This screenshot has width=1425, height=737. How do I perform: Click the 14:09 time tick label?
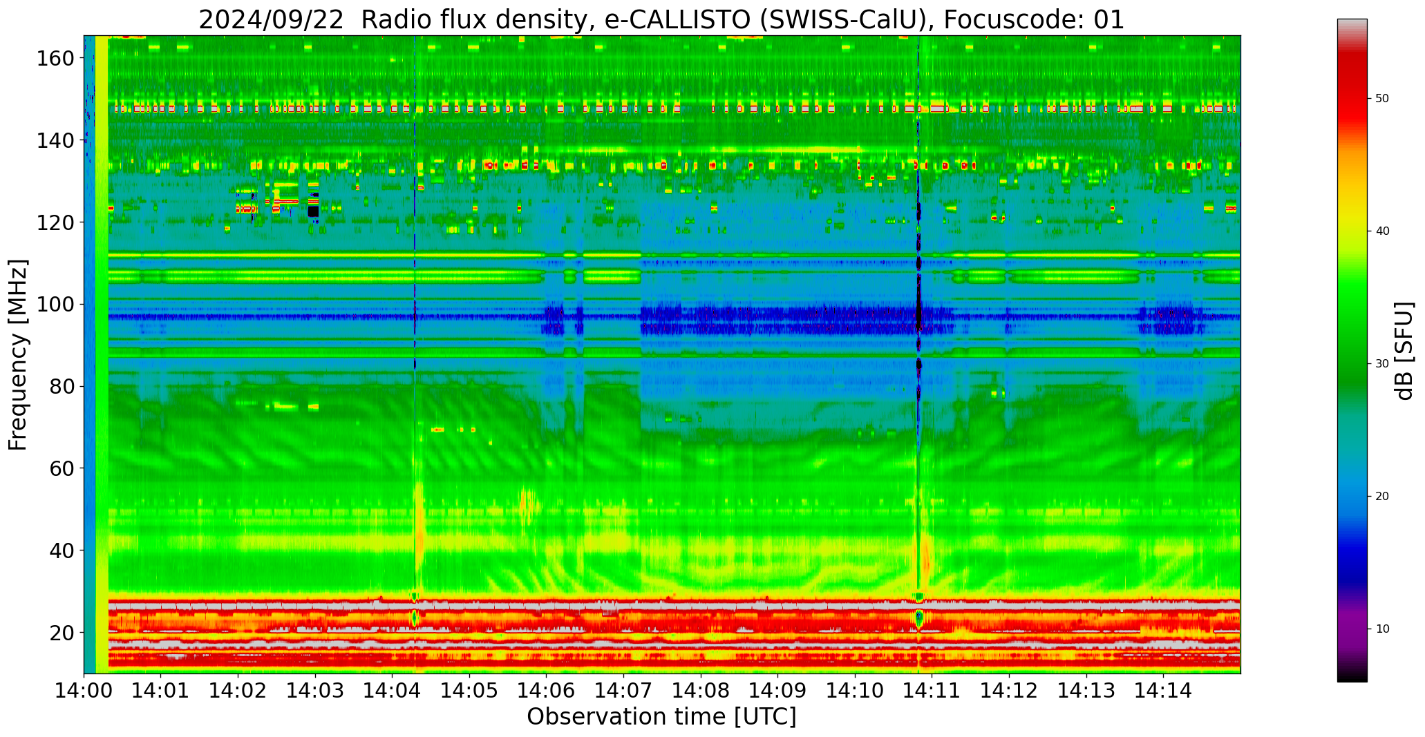pos(778,689)
